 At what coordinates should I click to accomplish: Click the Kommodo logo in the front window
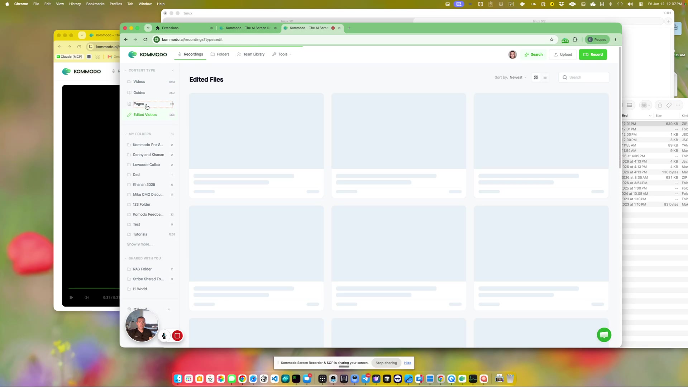[148, 54]
